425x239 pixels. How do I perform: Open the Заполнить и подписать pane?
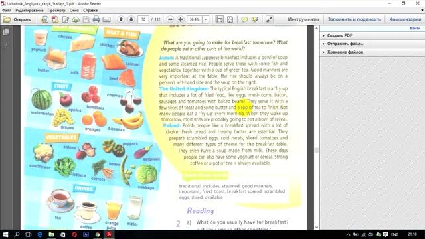(x=354, y=19)
